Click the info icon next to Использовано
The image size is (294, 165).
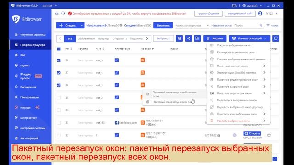click(121, 25)
